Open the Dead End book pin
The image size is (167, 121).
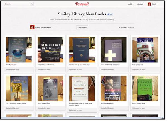point(19,88)
